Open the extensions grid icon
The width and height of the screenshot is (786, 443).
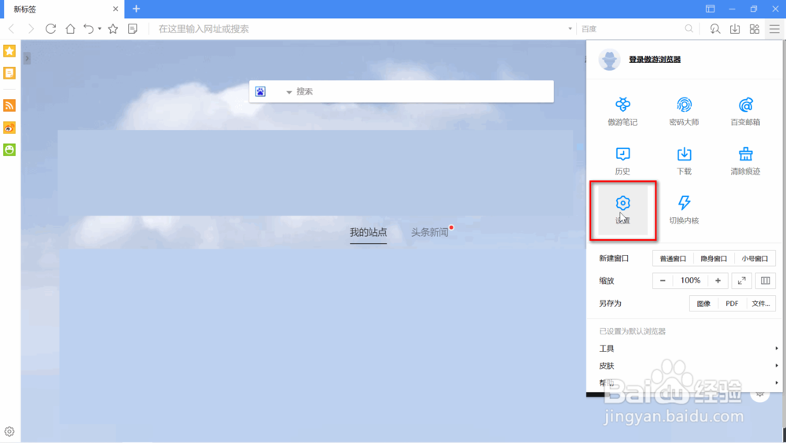[x=755, y=29]
